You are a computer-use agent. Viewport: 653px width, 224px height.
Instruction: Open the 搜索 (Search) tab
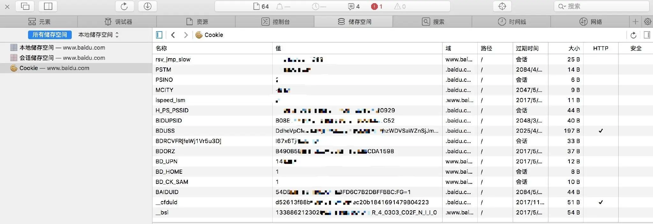click(x=432, y=22)
